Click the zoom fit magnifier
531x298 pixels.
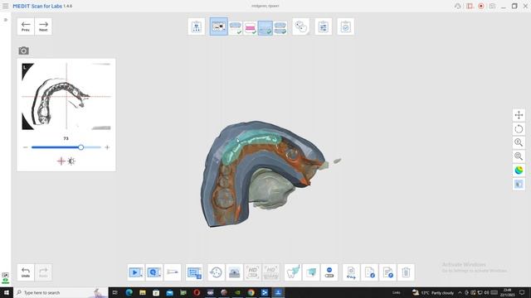(x=519, y=156)
